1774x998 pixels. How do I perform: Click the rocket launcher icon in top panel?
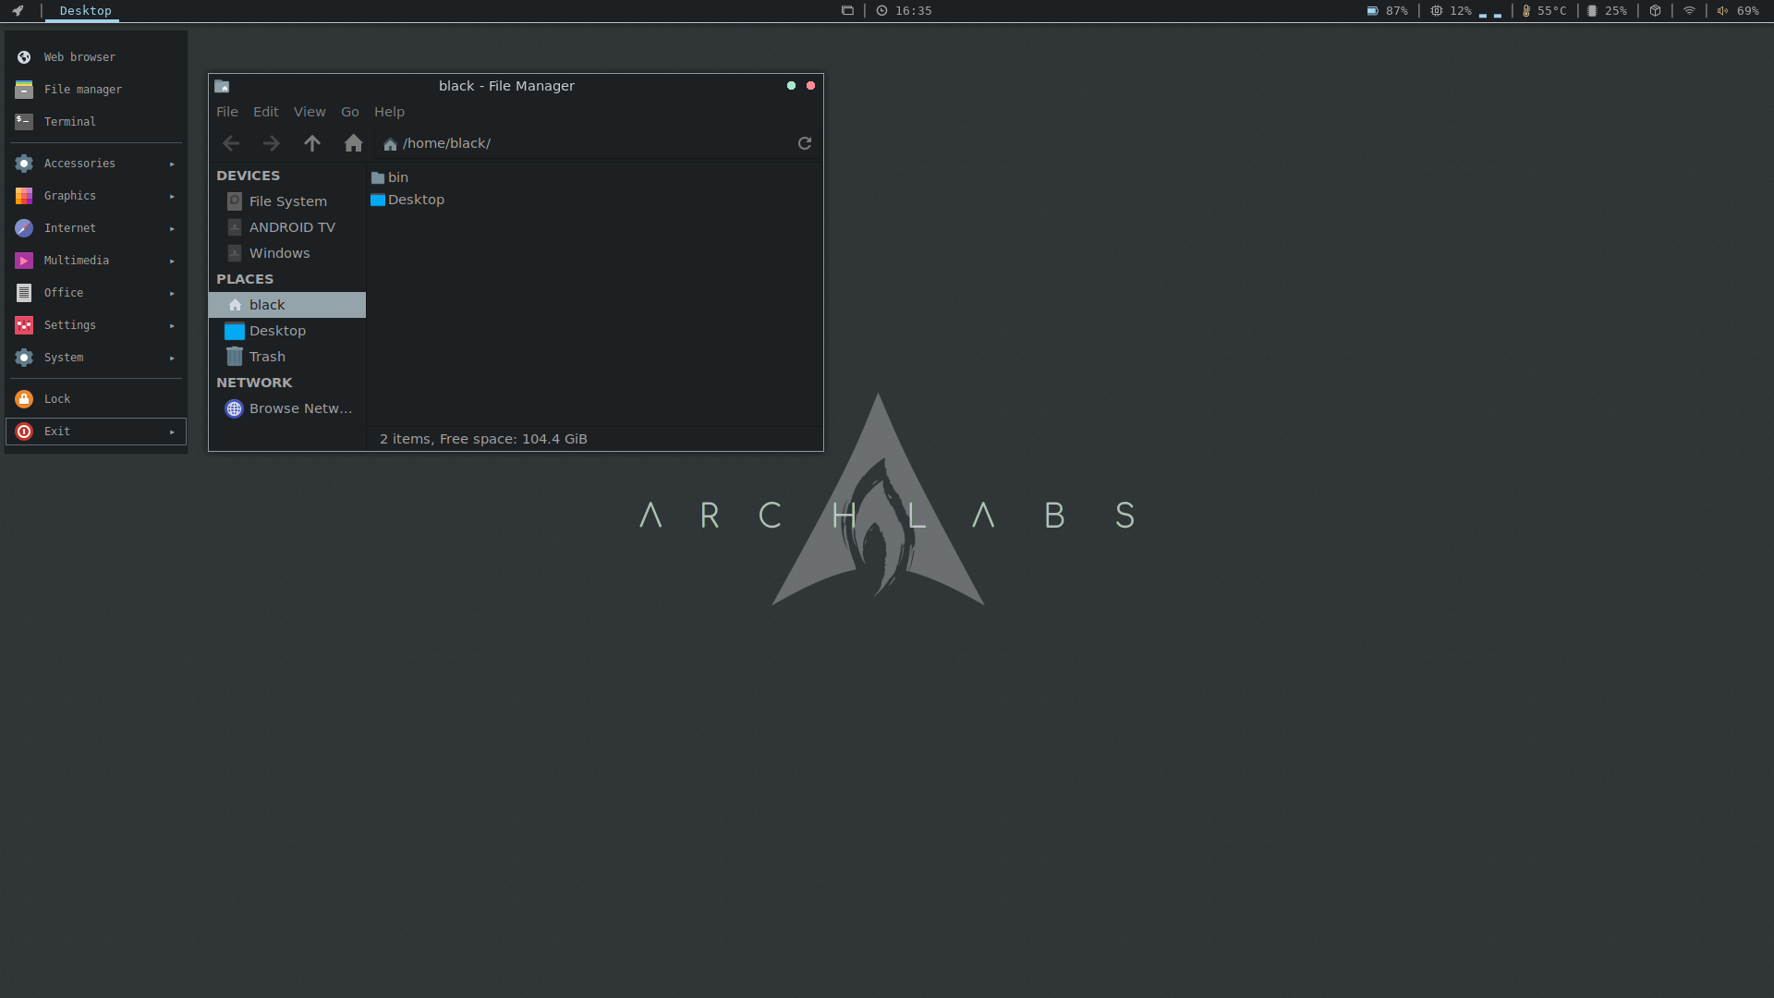(18, 11)
